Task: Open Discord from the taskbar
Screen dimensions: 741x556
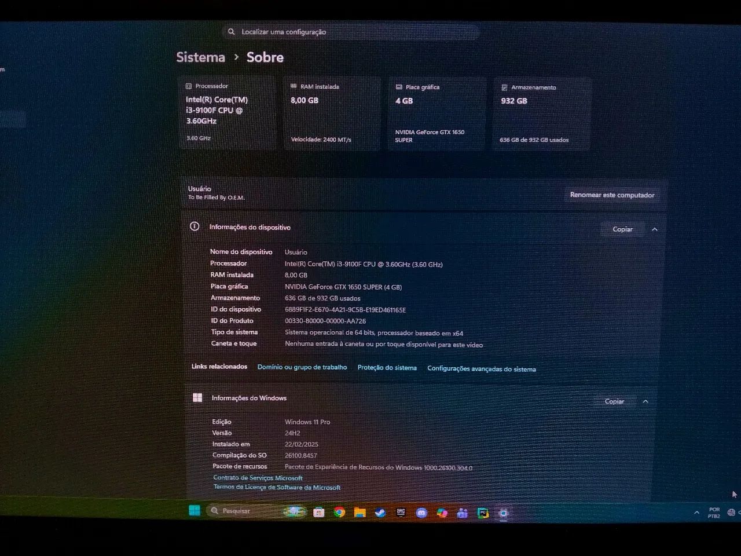Action: coord(421,513)
